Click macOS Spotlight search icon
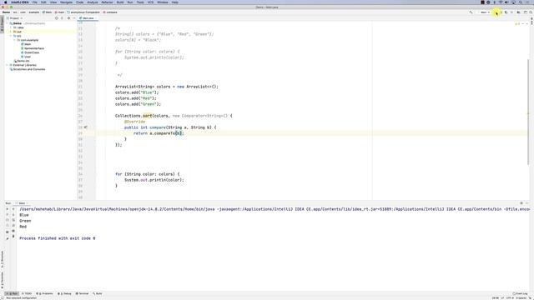The width and height of the screenshot is (534, 300). tap(521, 2)
